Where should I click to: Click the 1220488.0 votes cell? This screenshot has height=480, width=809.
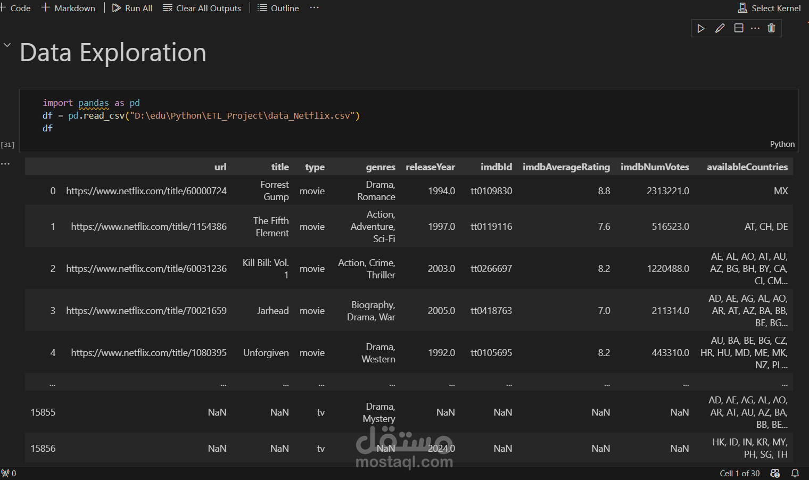click(x=668, y=269)
